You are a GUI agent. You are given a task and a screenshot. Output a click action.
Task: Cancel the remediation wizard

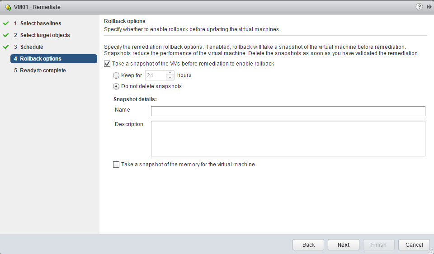[414, 245]
